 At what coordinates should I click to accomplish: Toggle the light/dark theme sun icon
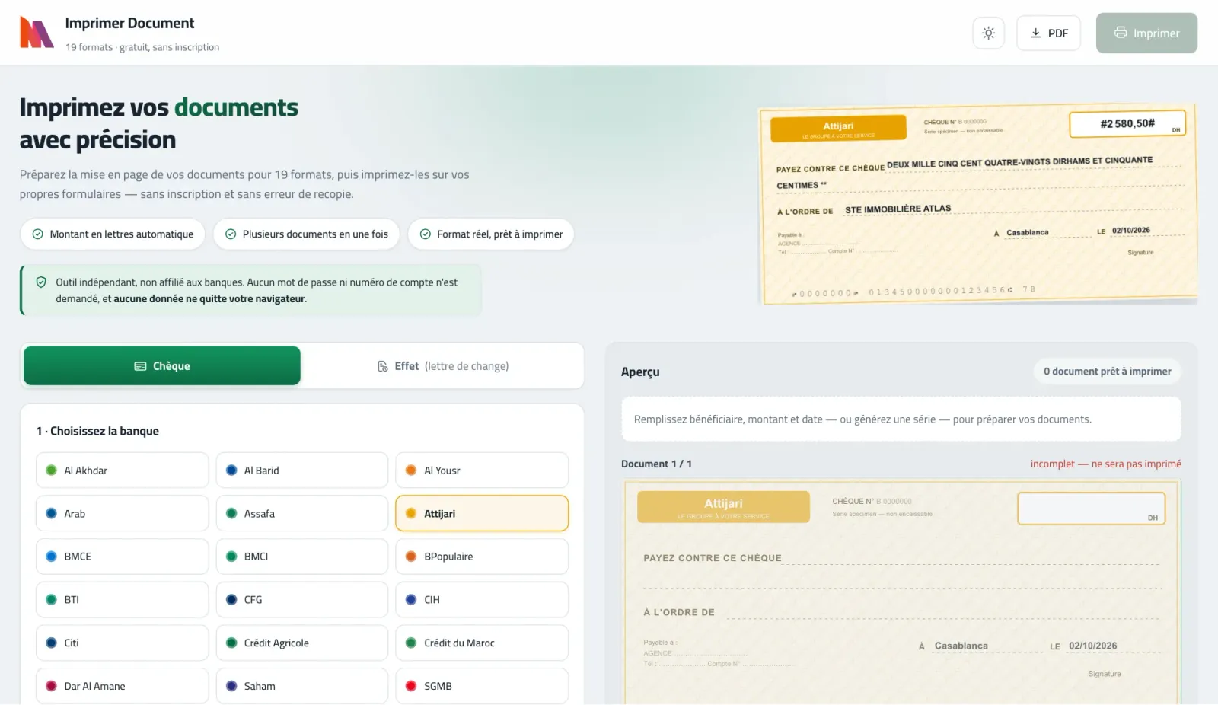(988, 33)
